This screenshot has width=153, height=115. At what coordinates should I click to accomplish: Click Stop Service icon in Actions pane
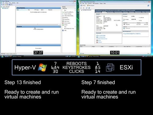[63, 21]
